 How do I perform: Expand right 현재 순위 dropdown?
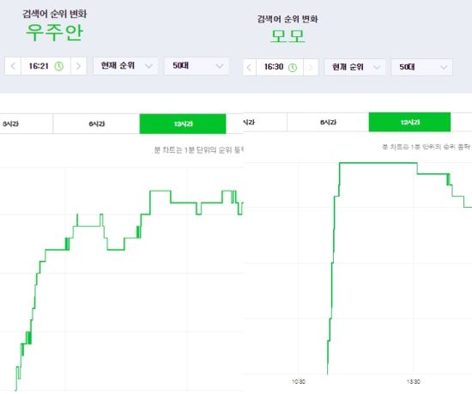pyautogui.click(x=354, y=67)
